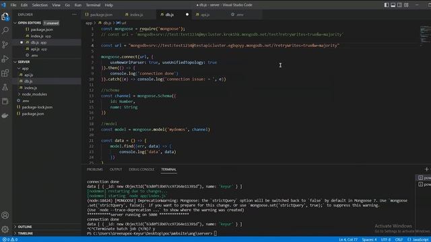Click Spaces: 4 indentation status item
This screenshot has width=431, height=242.
[x=369, y=239]
